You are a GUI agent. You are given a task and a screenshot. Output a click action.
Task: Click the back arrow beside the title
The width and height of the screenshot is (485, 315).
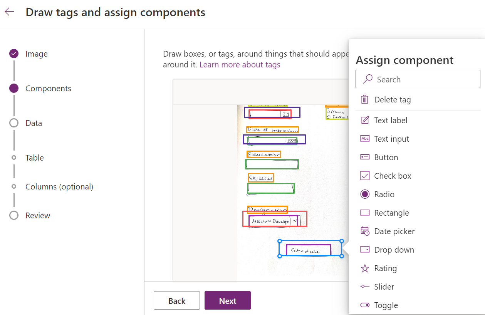click(9, 11)
